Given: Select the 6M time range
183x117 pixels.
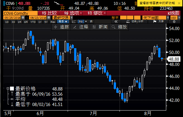Looking at the screenshot, I should tap(26, 22).
